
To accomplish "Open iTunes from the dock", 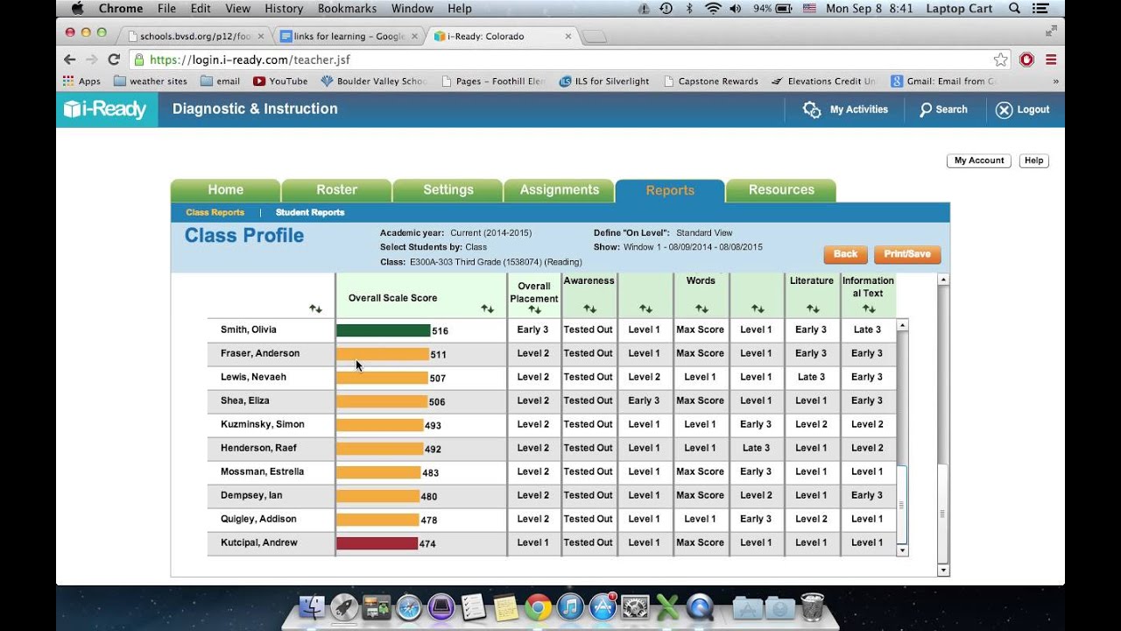I will [570, 606].
